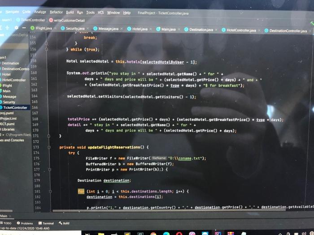The height and width of the screenshot is (235, 314).
Task: Select TicketController in project tree
Action: point(14,107)
